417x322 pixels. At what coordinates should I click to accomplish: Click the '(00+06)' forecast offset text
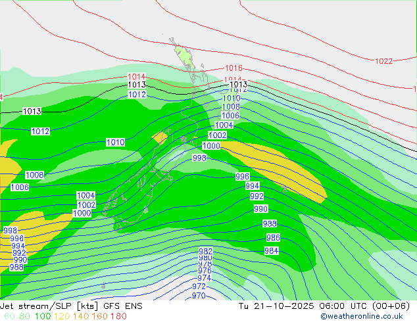click(391, 306)
